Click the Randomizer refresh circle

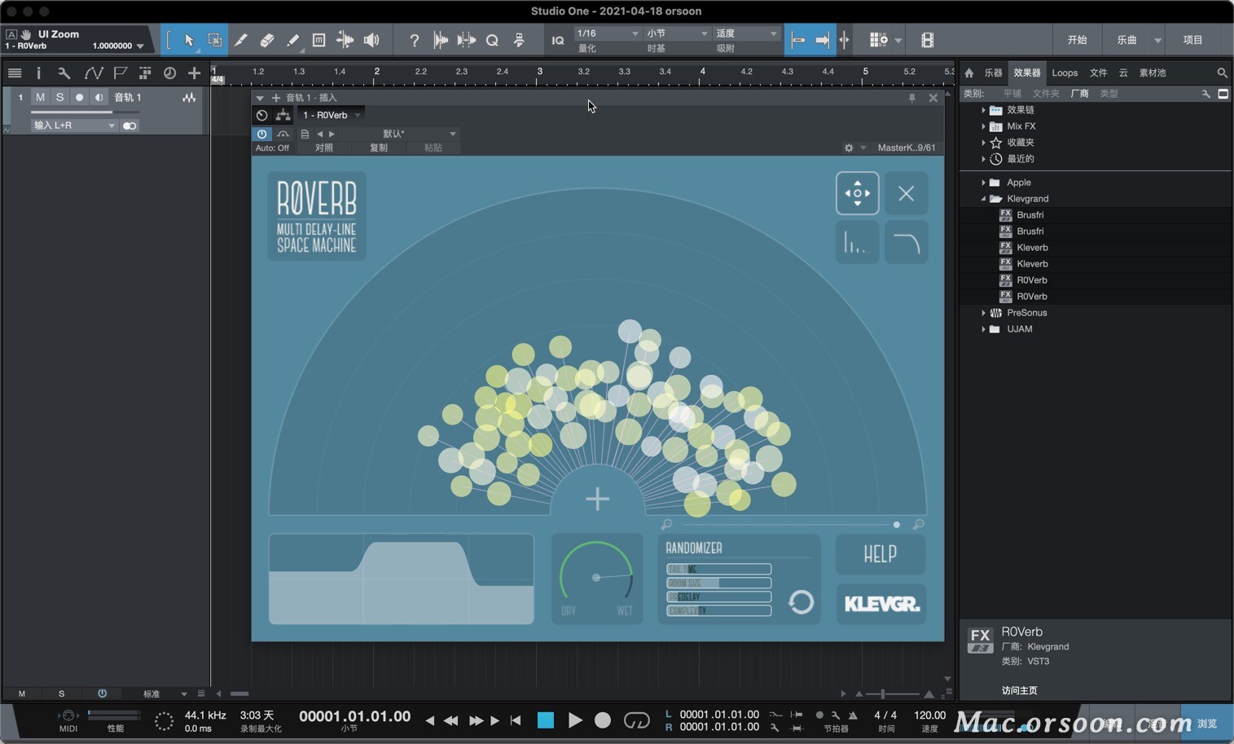click(801, 602)
